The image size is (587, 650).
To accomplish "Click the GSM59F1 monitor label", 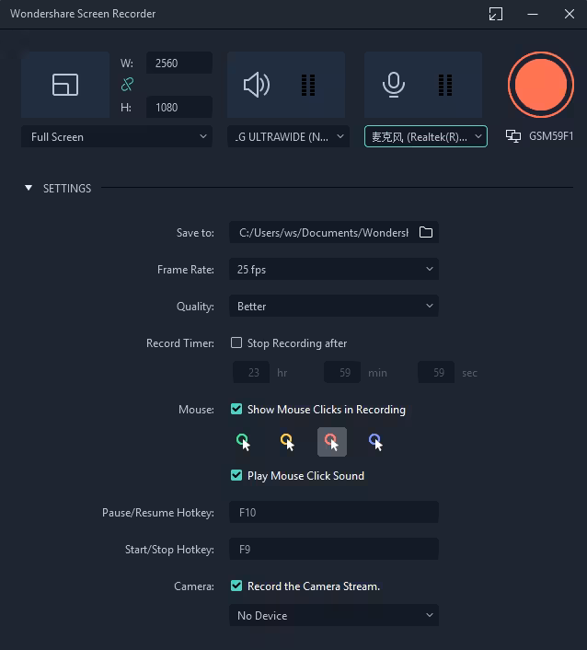I will coord(551,136).
